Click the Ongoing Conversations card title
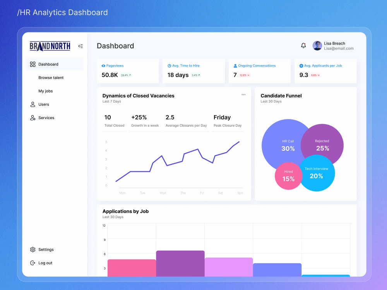Image resolution: width=387 pixels, height=290 pixels. coord(257,66)
